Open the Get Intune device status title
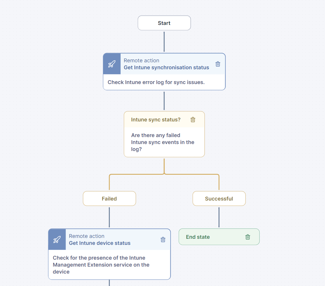 click(x=100, y=243)
